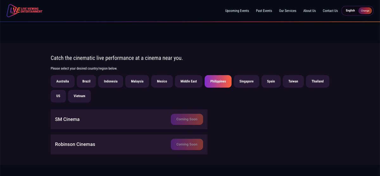The image size is (380, 176).
Task: Select English language label
Action: [x=350, y=10]
